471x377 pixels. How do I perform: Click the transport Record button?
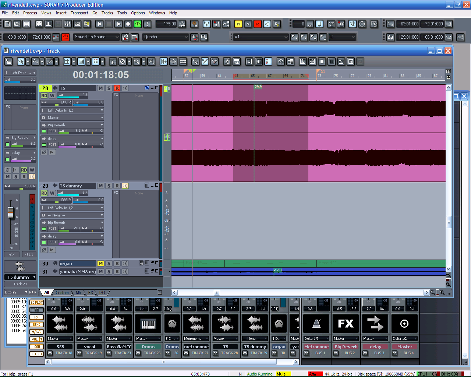pyautogui.click(x=128, y=24)
